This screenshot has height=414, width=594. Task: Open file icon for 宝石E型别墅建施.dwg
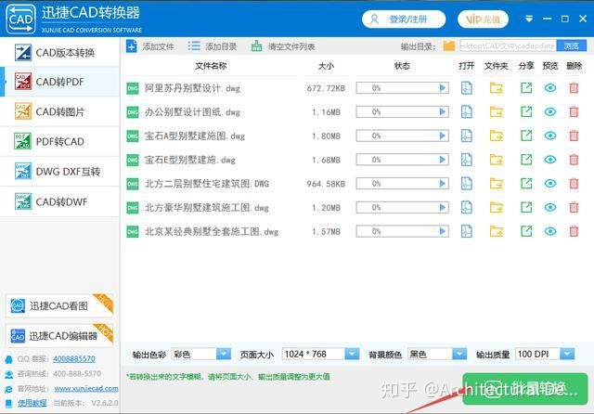point(466,160)
